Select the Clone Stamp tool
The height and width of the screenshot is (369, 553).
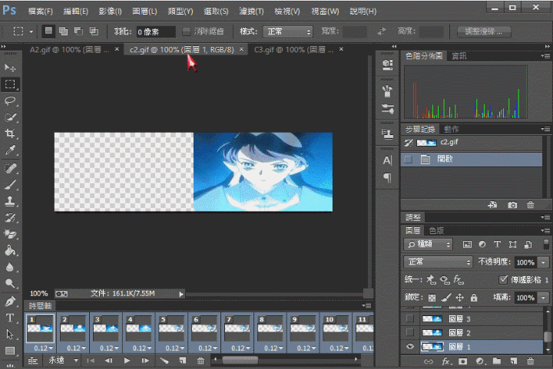click(10, 202)
